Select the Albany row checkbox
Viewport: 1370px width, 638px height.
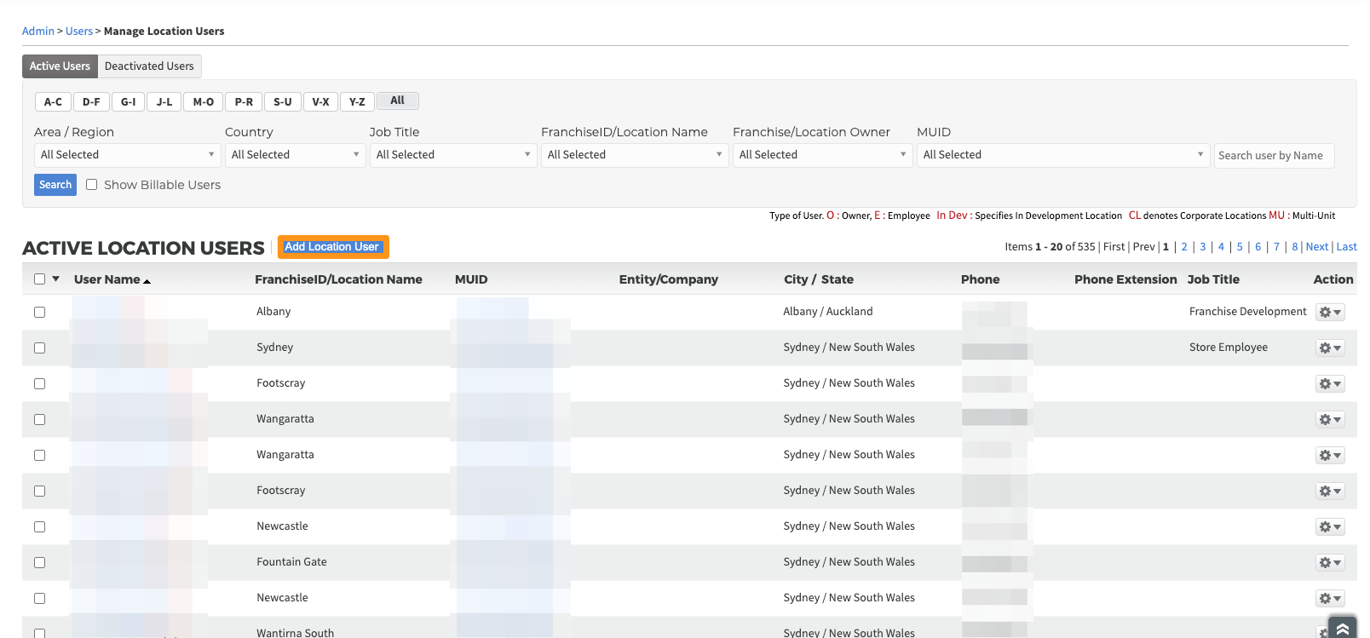point(39,312)
